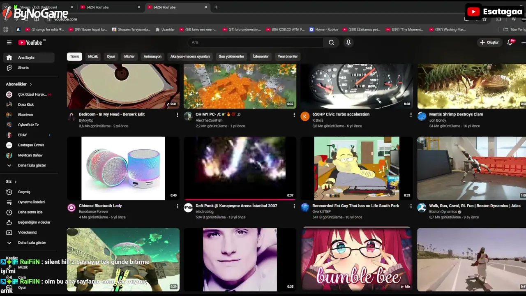This screenshot has width=526, height=296.
Task: Open the Mantis Shrimp Destroys Clam title
Action: [456, 114]
